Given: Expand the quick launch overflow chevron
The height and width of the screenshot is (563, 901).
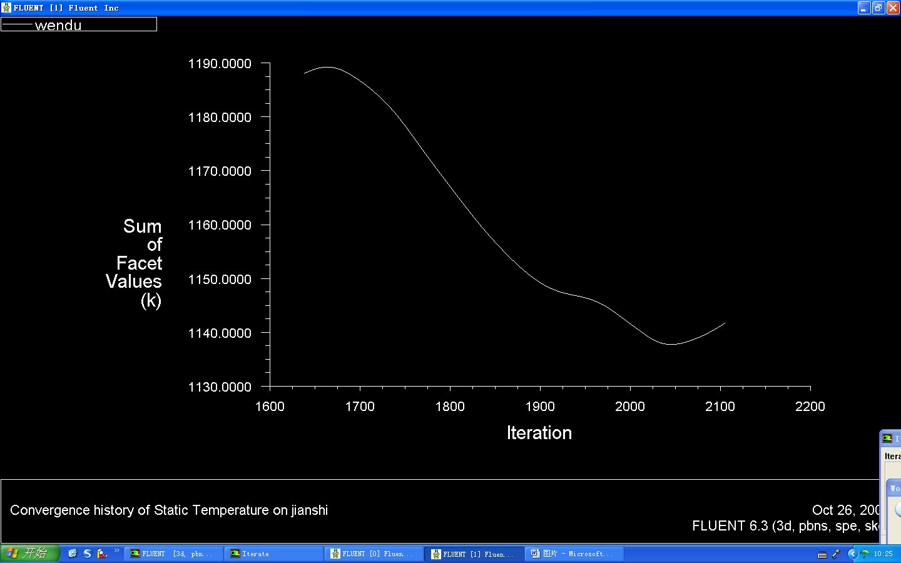Looking at the screenshot, I should 116,551.
